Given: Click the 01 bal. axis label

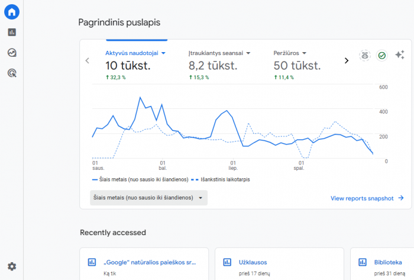Looking at the screenshot, I should [163, 165].
